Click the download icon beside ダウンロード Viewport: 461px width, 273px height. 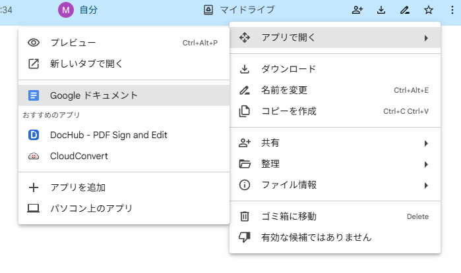point(245,69)
